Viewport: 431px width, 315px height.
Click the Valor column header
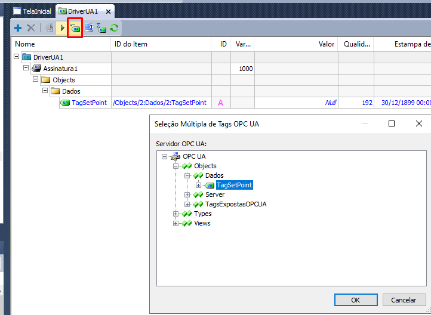296,44
